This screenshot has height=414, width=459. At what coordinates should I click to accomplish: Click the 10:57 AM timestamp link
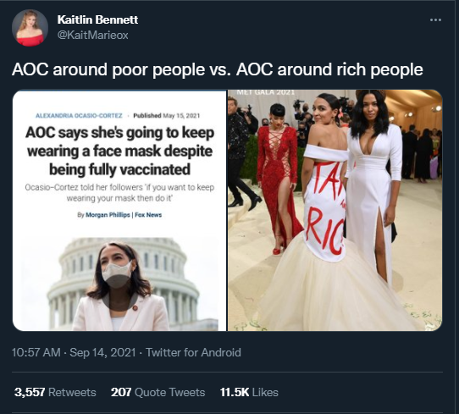point(36,352)
